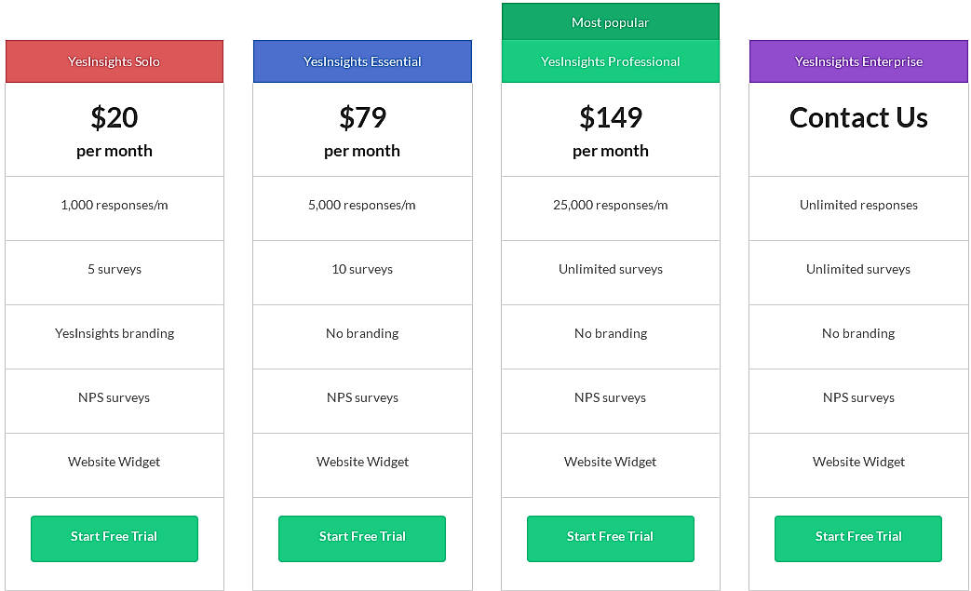
Task: Select the YesInsights Enterprise plan header
Action: (857, 60)
